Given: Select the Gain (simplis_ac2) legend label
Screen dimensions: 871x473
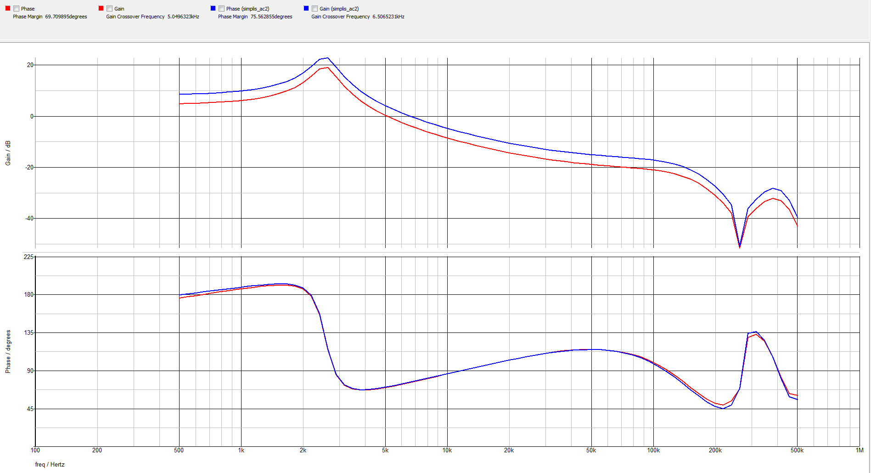Looking at the screenshot, I should pos(339,8).
